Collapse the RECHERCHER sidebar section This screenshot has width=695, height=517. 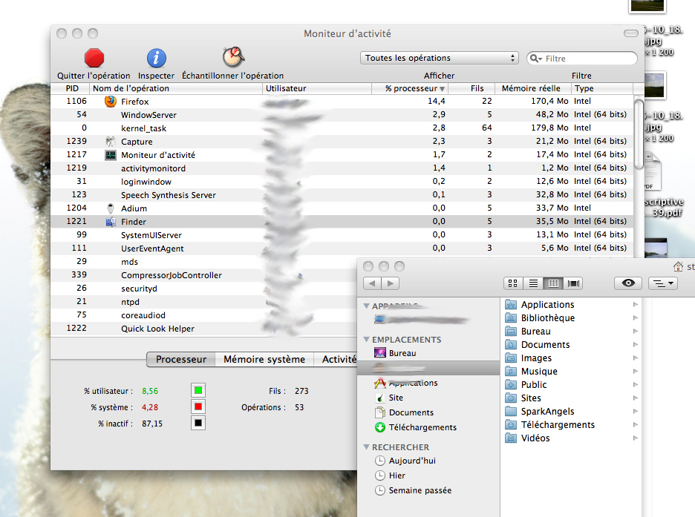pyautogui.click(x=366, y=447)
